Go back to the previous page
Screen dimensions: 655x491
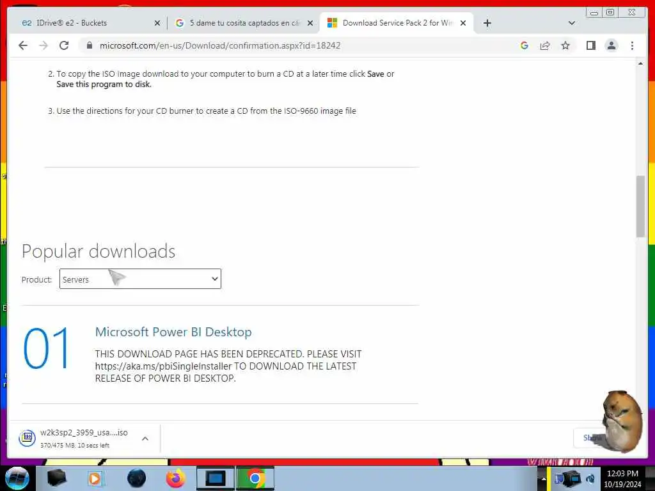point(23,45)
